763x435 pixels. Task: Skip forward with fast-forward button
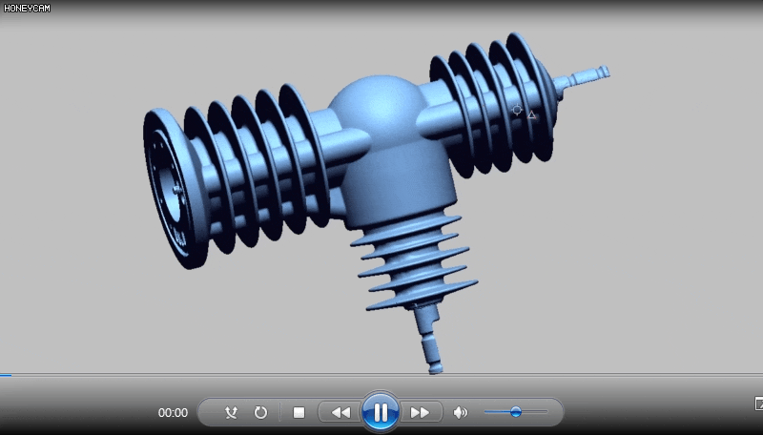(x=420, y=413)
